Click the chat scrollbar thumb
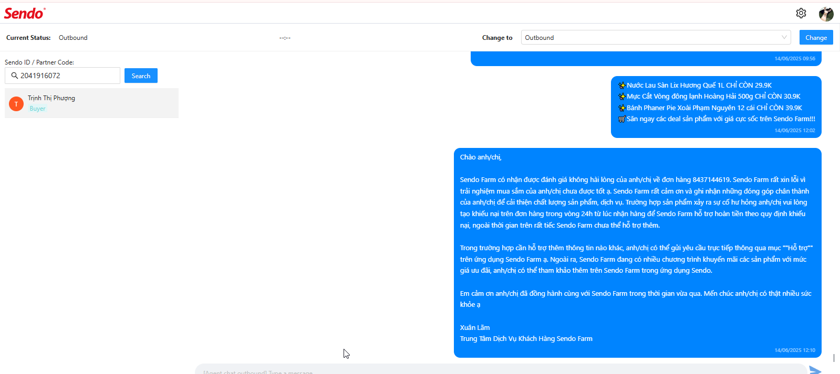 (834, 358)
